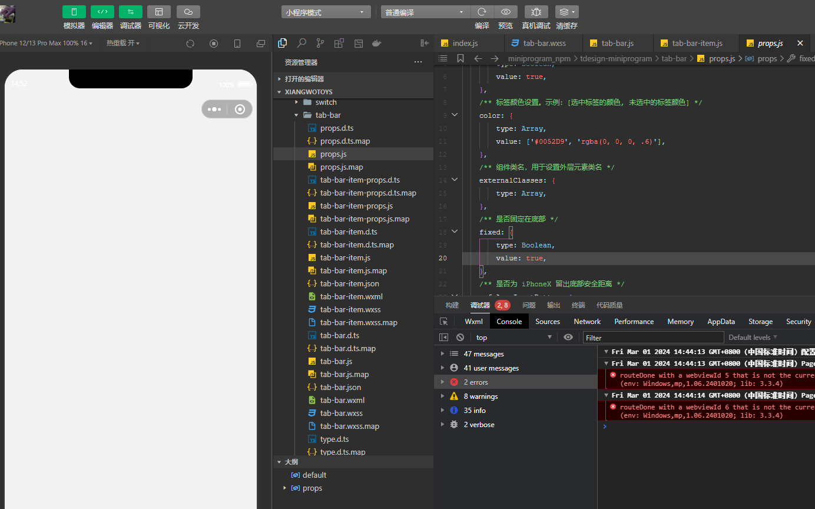The width and height of the screenshot is (815, 509).
Task: Open the AppData devtools tab
Action: coord(721,322)
